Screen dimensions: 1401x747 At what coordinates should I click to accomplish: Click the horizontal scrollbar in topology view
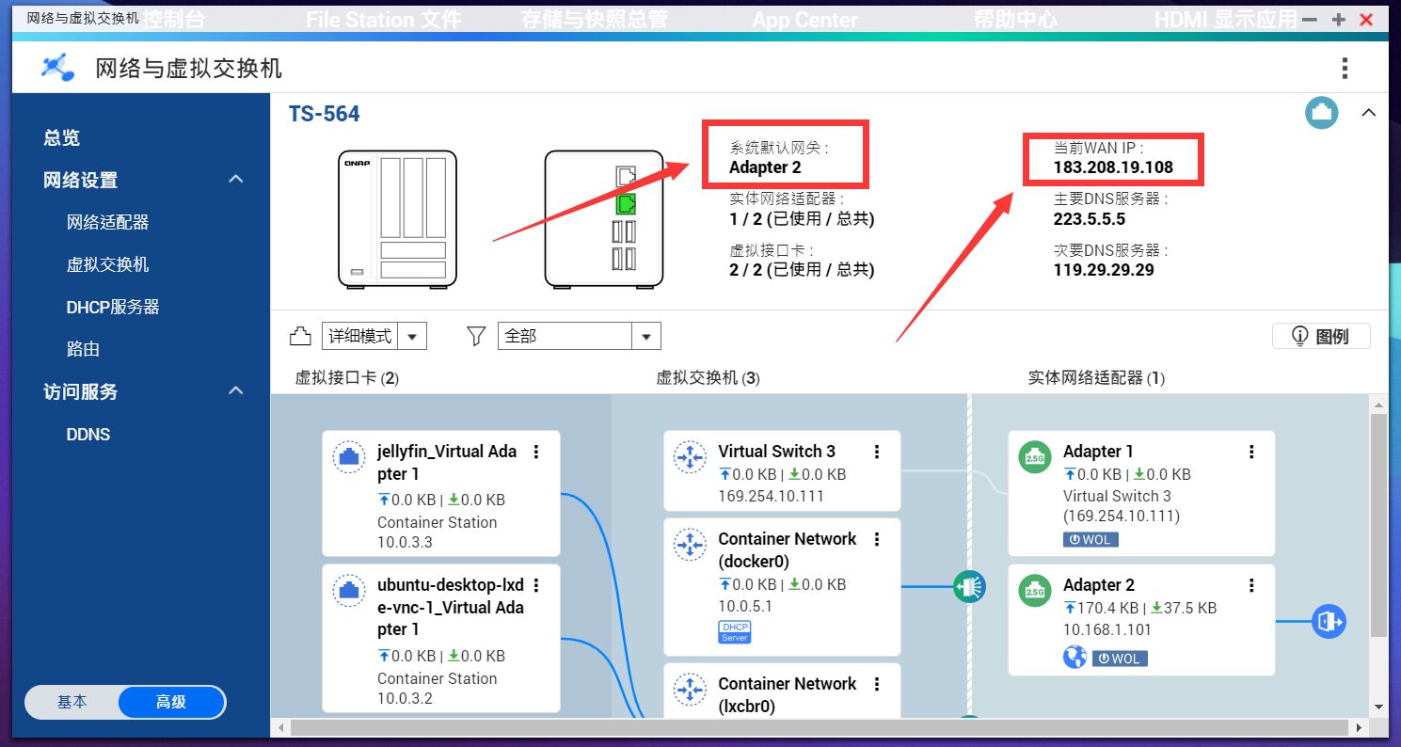point(819,727)
